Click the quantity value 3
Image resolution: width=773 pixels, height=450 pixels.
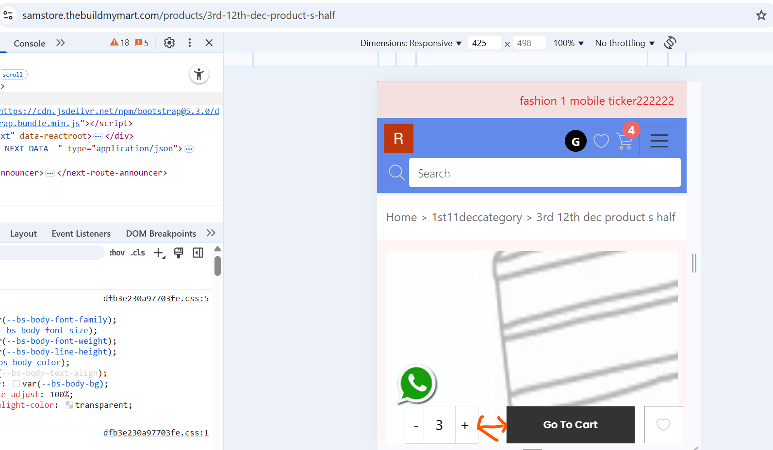tap(440, 425)
